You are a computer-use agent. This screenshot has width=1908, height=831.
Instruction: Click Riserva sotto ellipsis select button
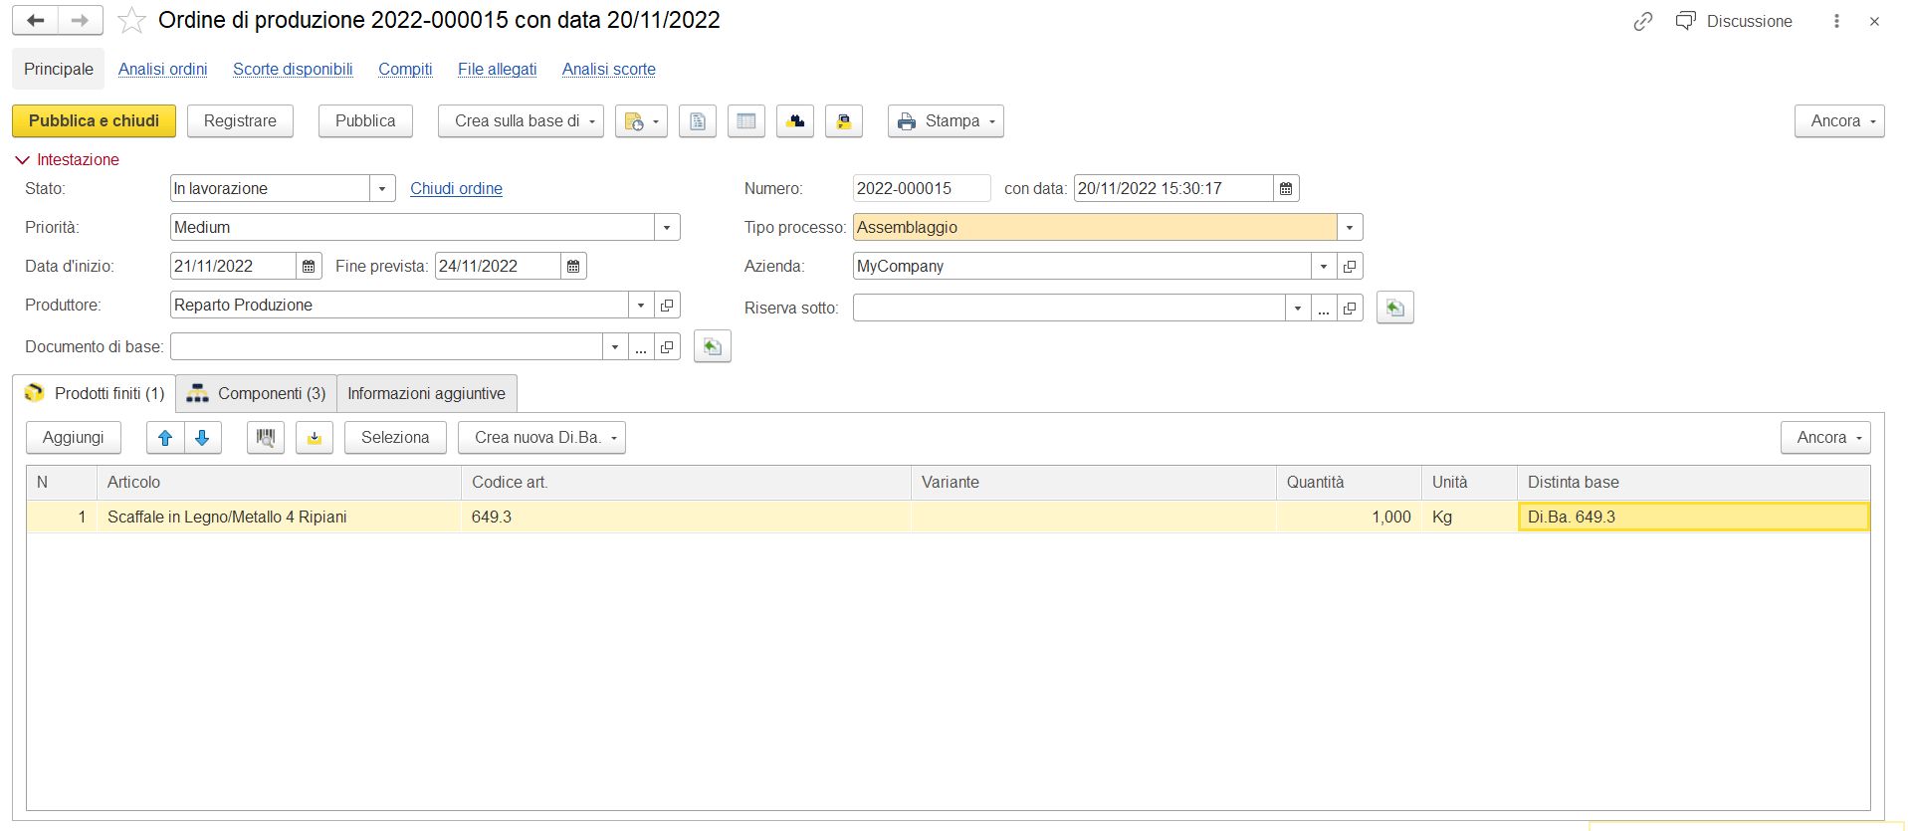pos(1324,308)
